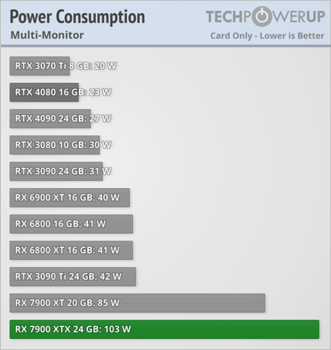Click the RX 7900 XT 20 GB bar

(x=137, y=303)
